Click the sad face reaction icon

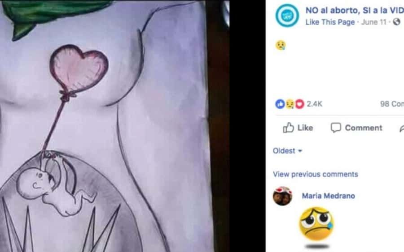(290, 104)
